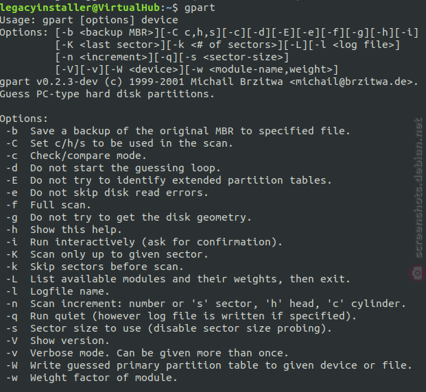Viewport: 426px width, 392px height.
Task: Click the -K scan up to sector line
Action: [107, 255]
